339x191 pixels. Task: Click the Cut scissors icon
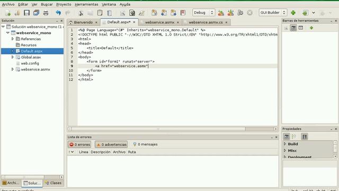tap(81, 13)
